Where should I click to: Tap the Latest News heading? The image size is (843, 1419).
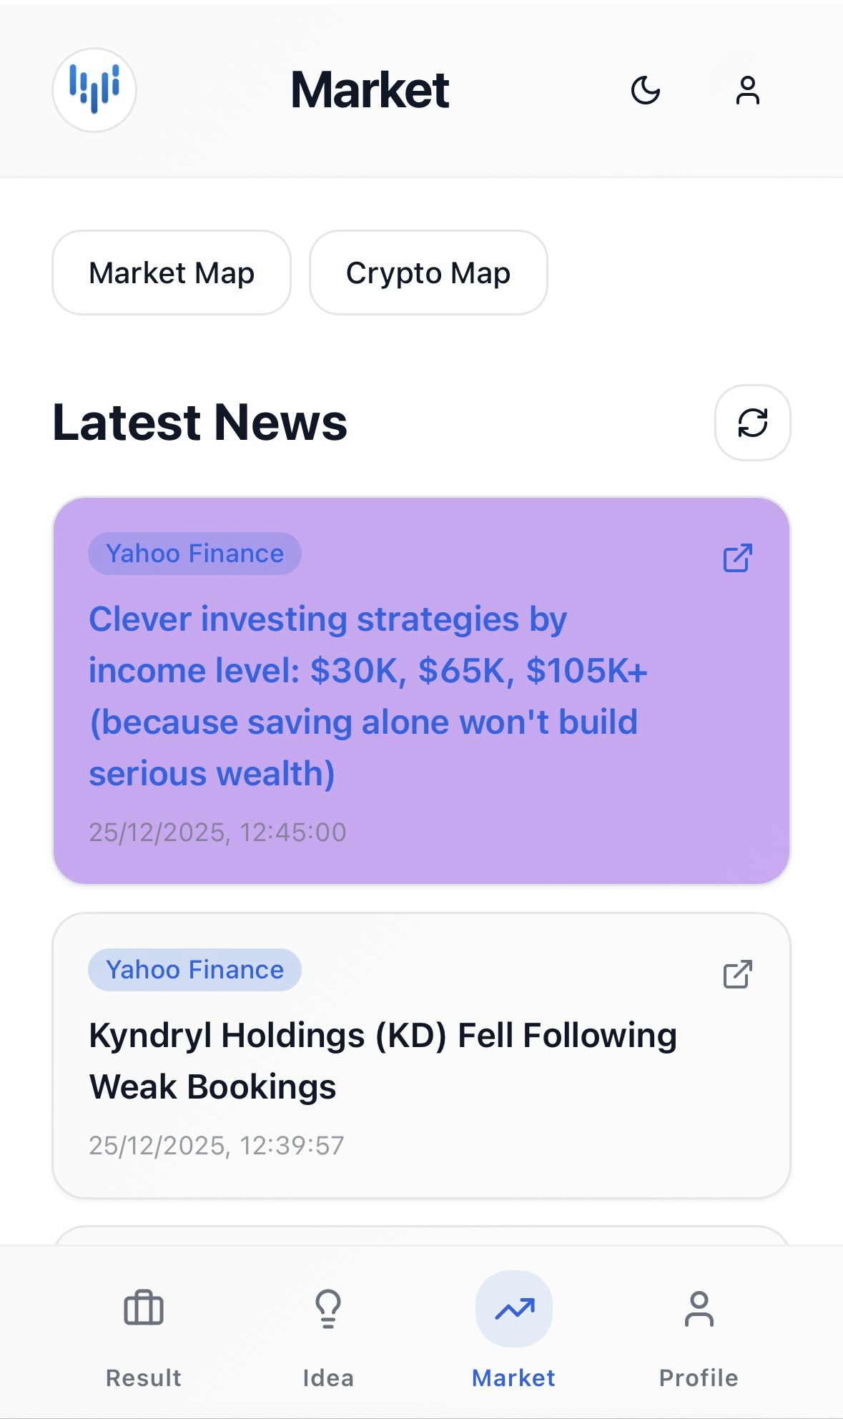click(x=201, y=423)
